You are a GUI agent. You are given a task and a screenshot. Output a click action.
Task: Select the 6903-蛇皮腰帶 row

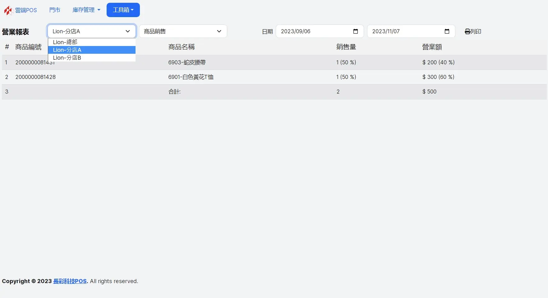coord(187,62)
